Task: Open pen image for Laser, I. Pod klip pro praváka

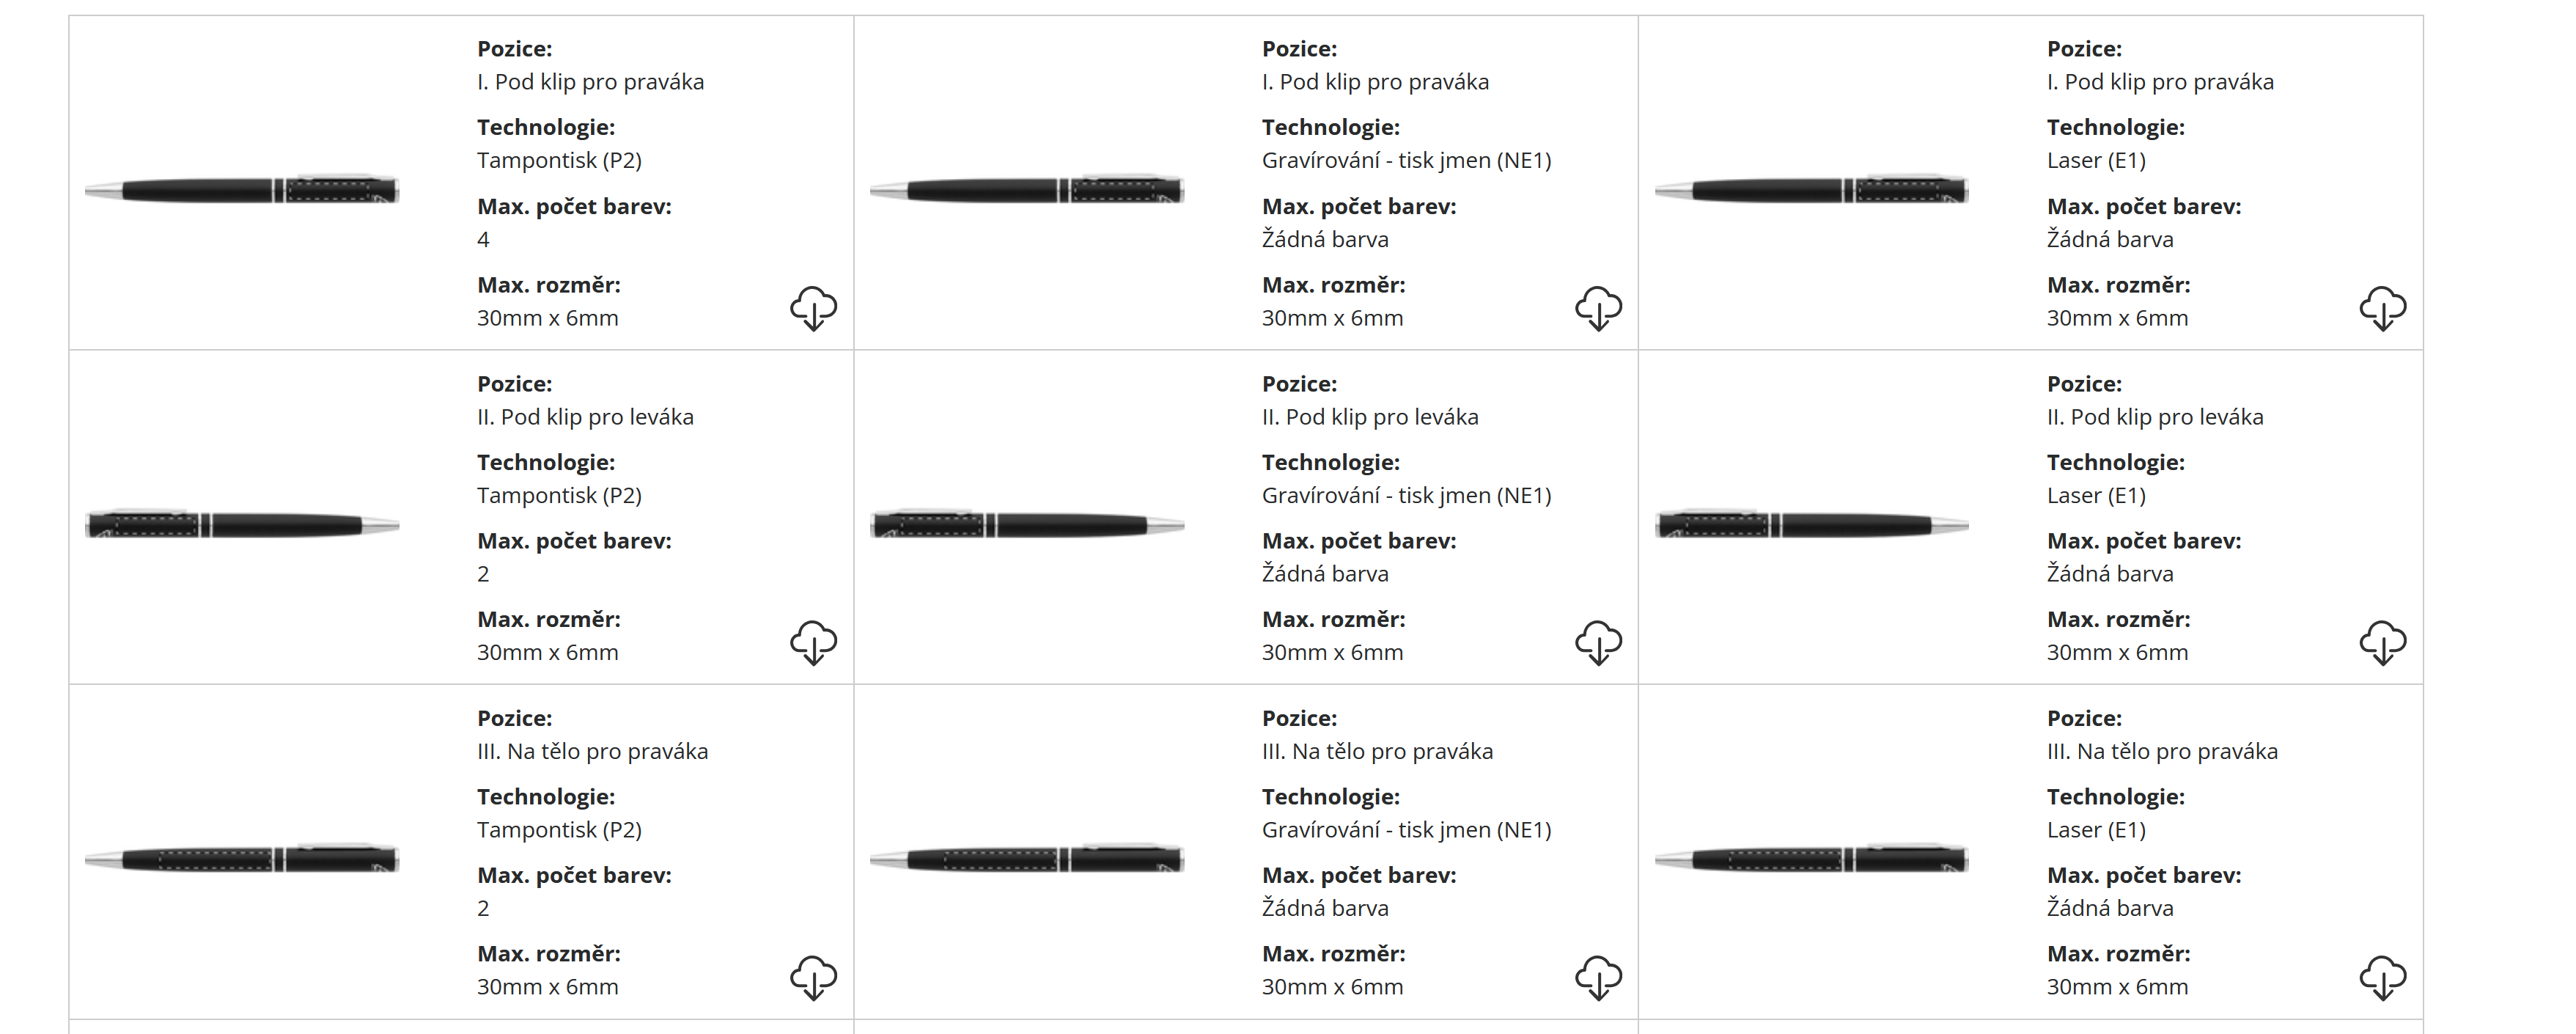Action: click(1811, 189)
